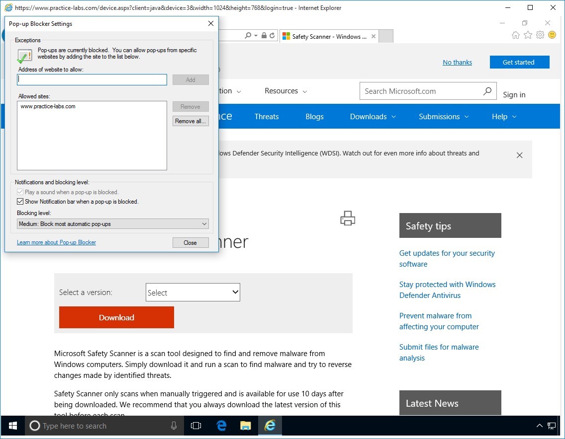Screen dimensions: 565x439
Task: Open File Explorer from taskbar
Action: [245, 426]
